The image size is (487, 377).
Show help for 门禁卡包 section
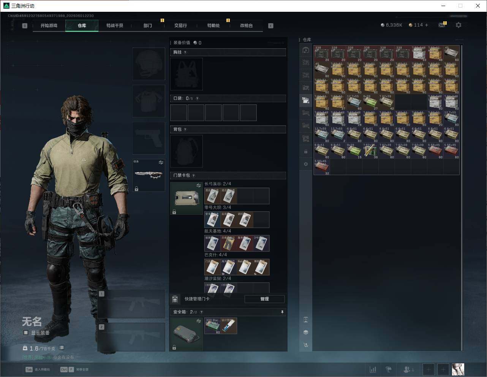[x=194, y=176]
